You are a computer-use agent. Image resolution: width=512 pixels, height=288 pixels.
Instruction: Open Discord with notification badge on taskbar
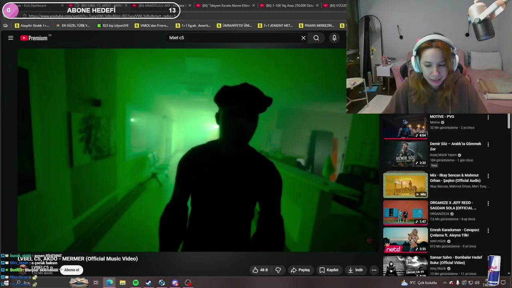(175, 283)
